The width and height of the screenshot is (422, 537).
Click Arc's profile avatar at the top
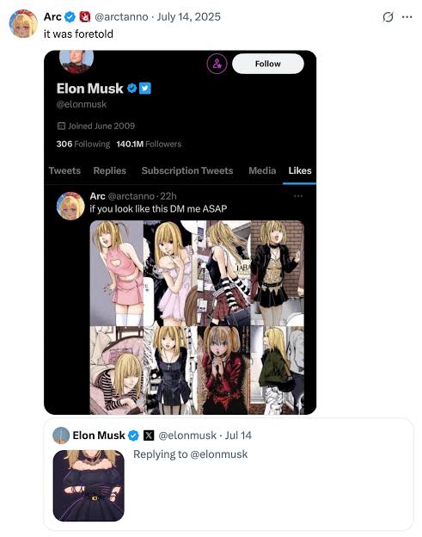(x=23, y=23)
